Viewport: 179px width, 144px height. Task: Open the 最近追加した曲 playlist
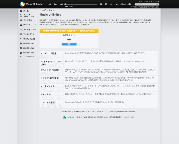[27, 53]
